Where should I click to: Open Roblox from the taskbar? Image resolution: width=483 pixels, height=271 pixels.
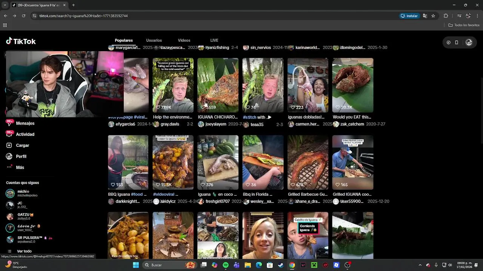coord(336,265)
